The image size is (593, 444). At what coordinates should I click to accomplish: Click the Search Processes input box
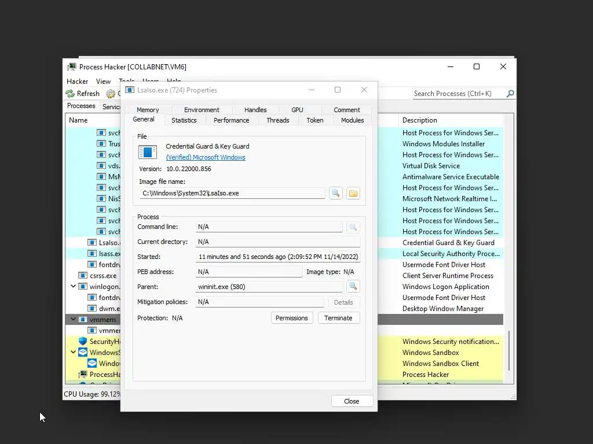tap(459, 94)
